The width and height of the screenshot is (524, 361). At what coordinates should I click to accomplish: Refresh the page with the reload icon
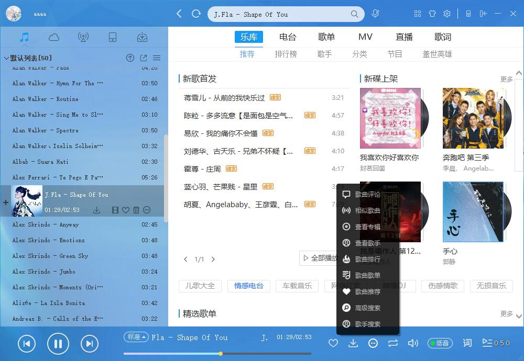click(x=196, y=14)
